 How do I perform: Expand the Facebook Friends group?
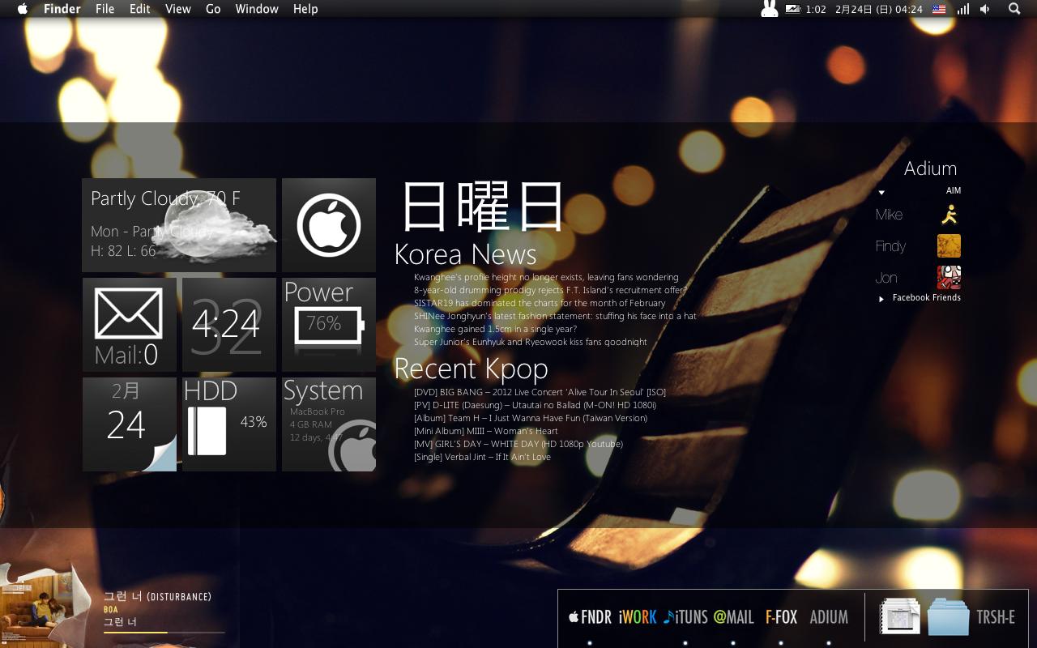[x=881, y=299]
